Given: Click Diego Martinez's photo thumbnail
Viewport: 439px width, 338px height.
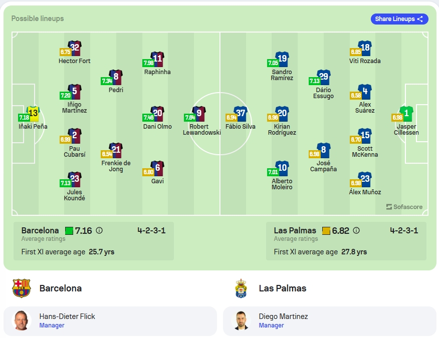Looking at the screenshot, I should pyautogui.click(x=241, y=320).
